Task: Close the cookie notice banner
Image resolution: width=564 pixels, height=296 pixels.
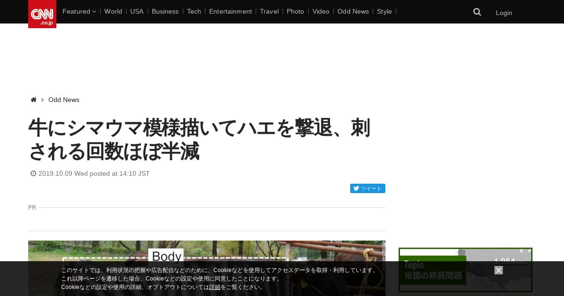Action: [499, 270]
